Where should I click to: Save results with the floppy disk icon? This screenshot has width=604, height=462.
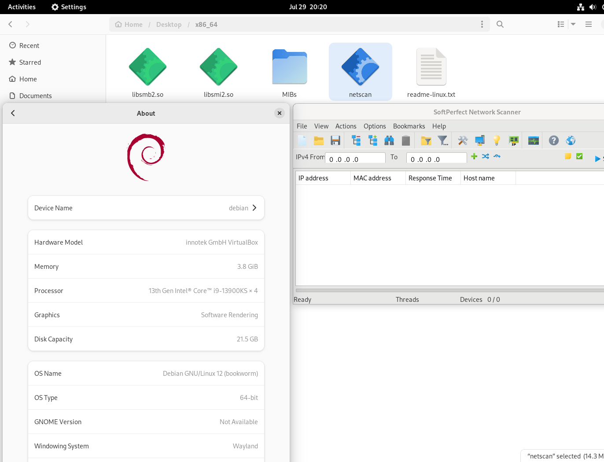pos(335,140)
